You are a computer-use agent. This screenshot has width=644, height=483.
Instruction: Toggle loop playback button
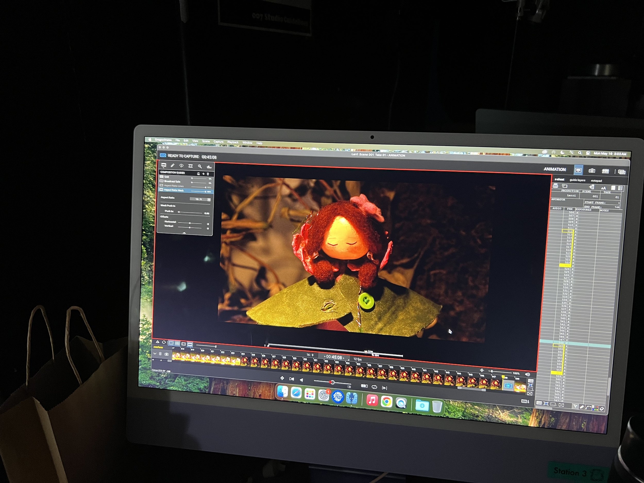374,387
